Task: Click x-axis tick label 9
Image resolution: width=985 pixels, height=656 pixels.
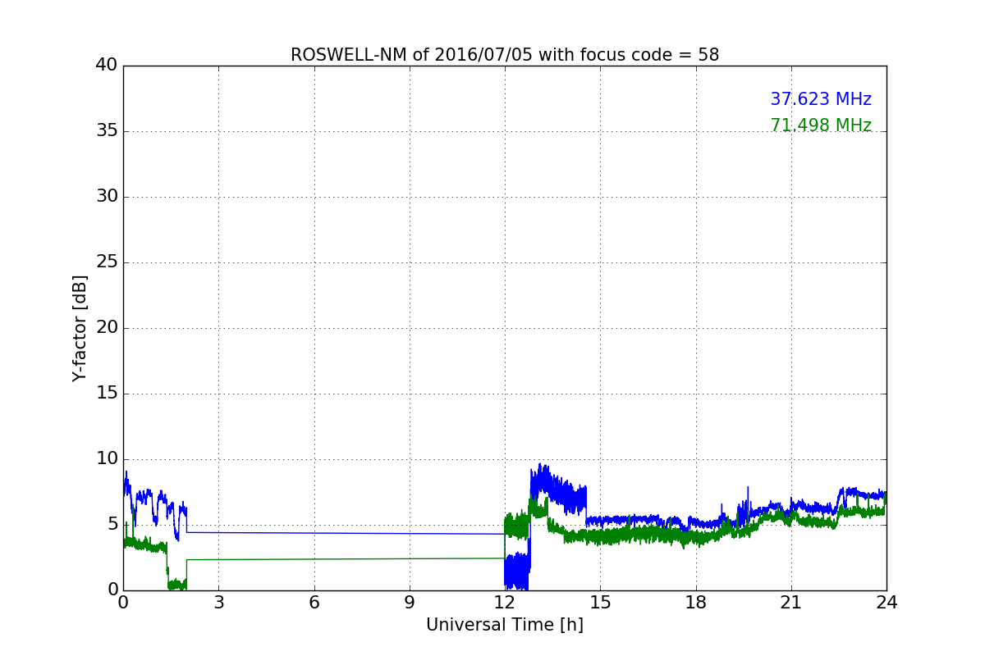Action: (x=410, y=602)
